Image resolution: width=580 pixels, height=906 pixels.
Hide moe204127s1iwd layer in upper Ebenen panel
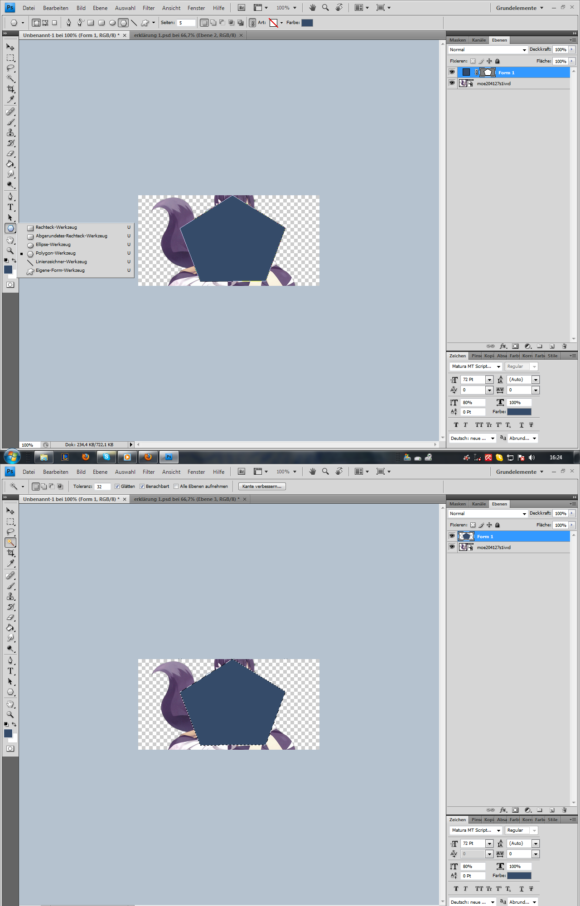point(452,83)
